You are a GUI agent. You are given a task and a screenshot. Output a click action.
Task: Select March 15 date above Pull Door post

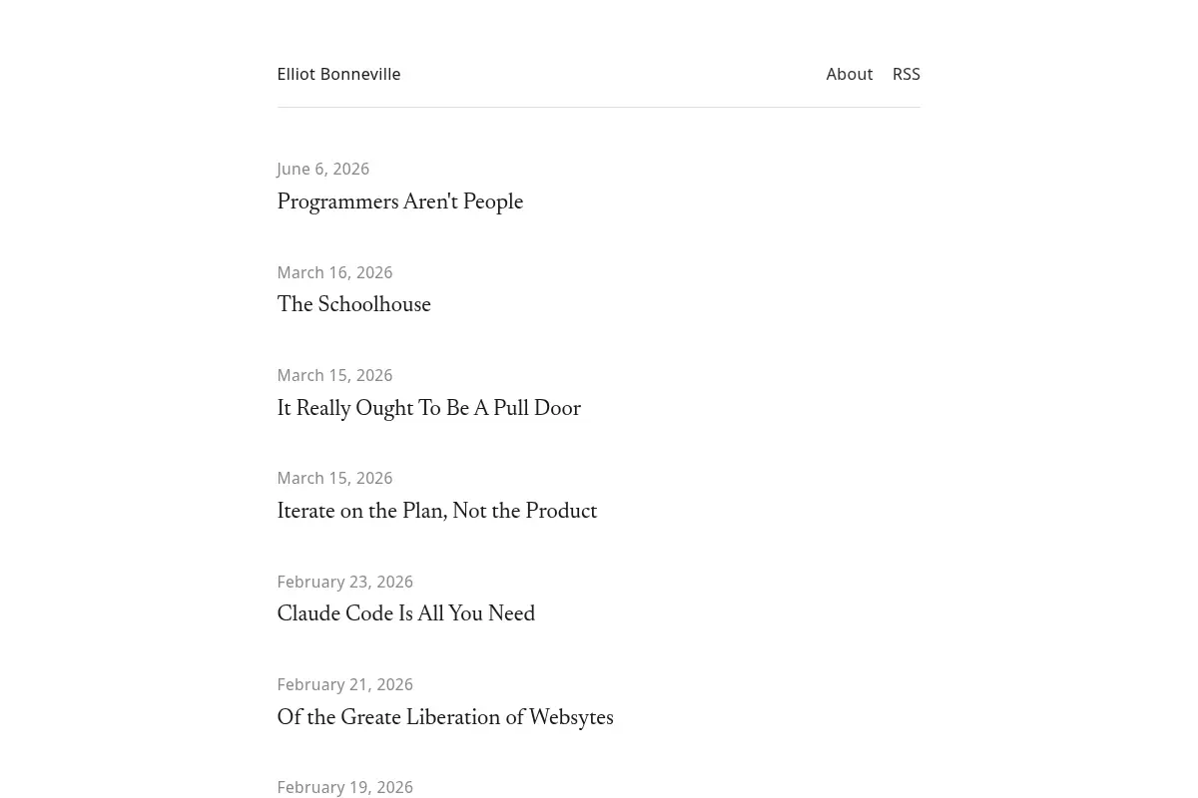(334, 375)
